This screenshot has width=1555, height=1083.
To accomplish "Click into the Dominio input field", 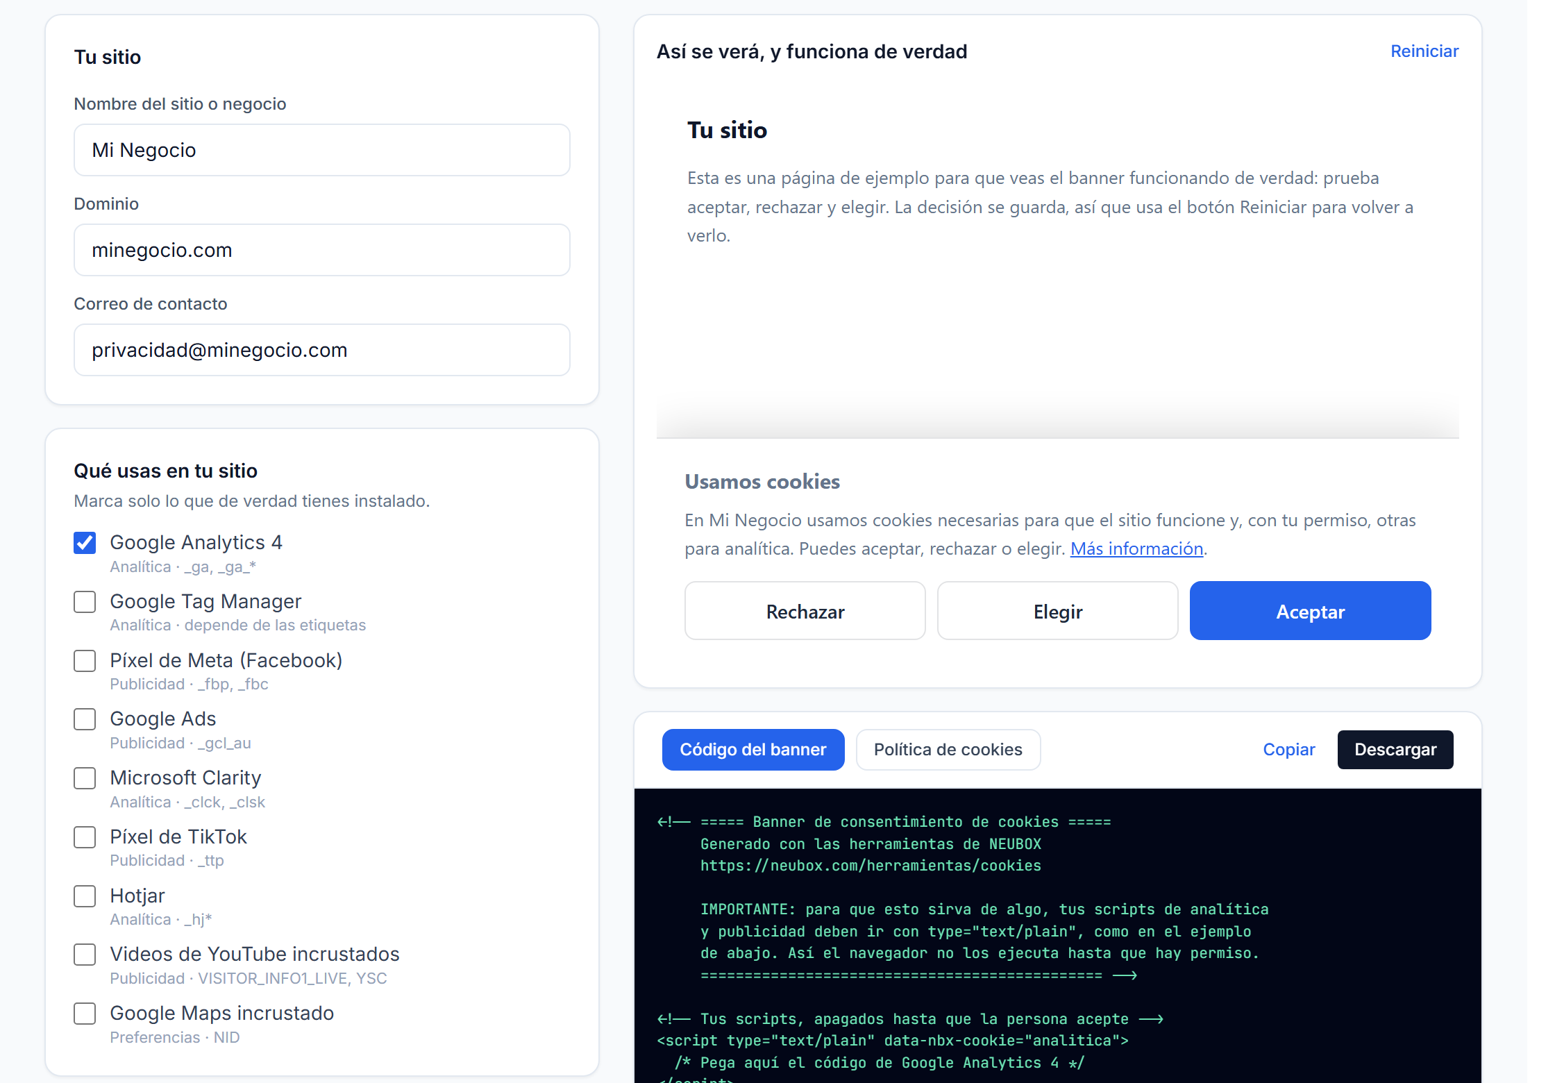I will coord(322,250).
